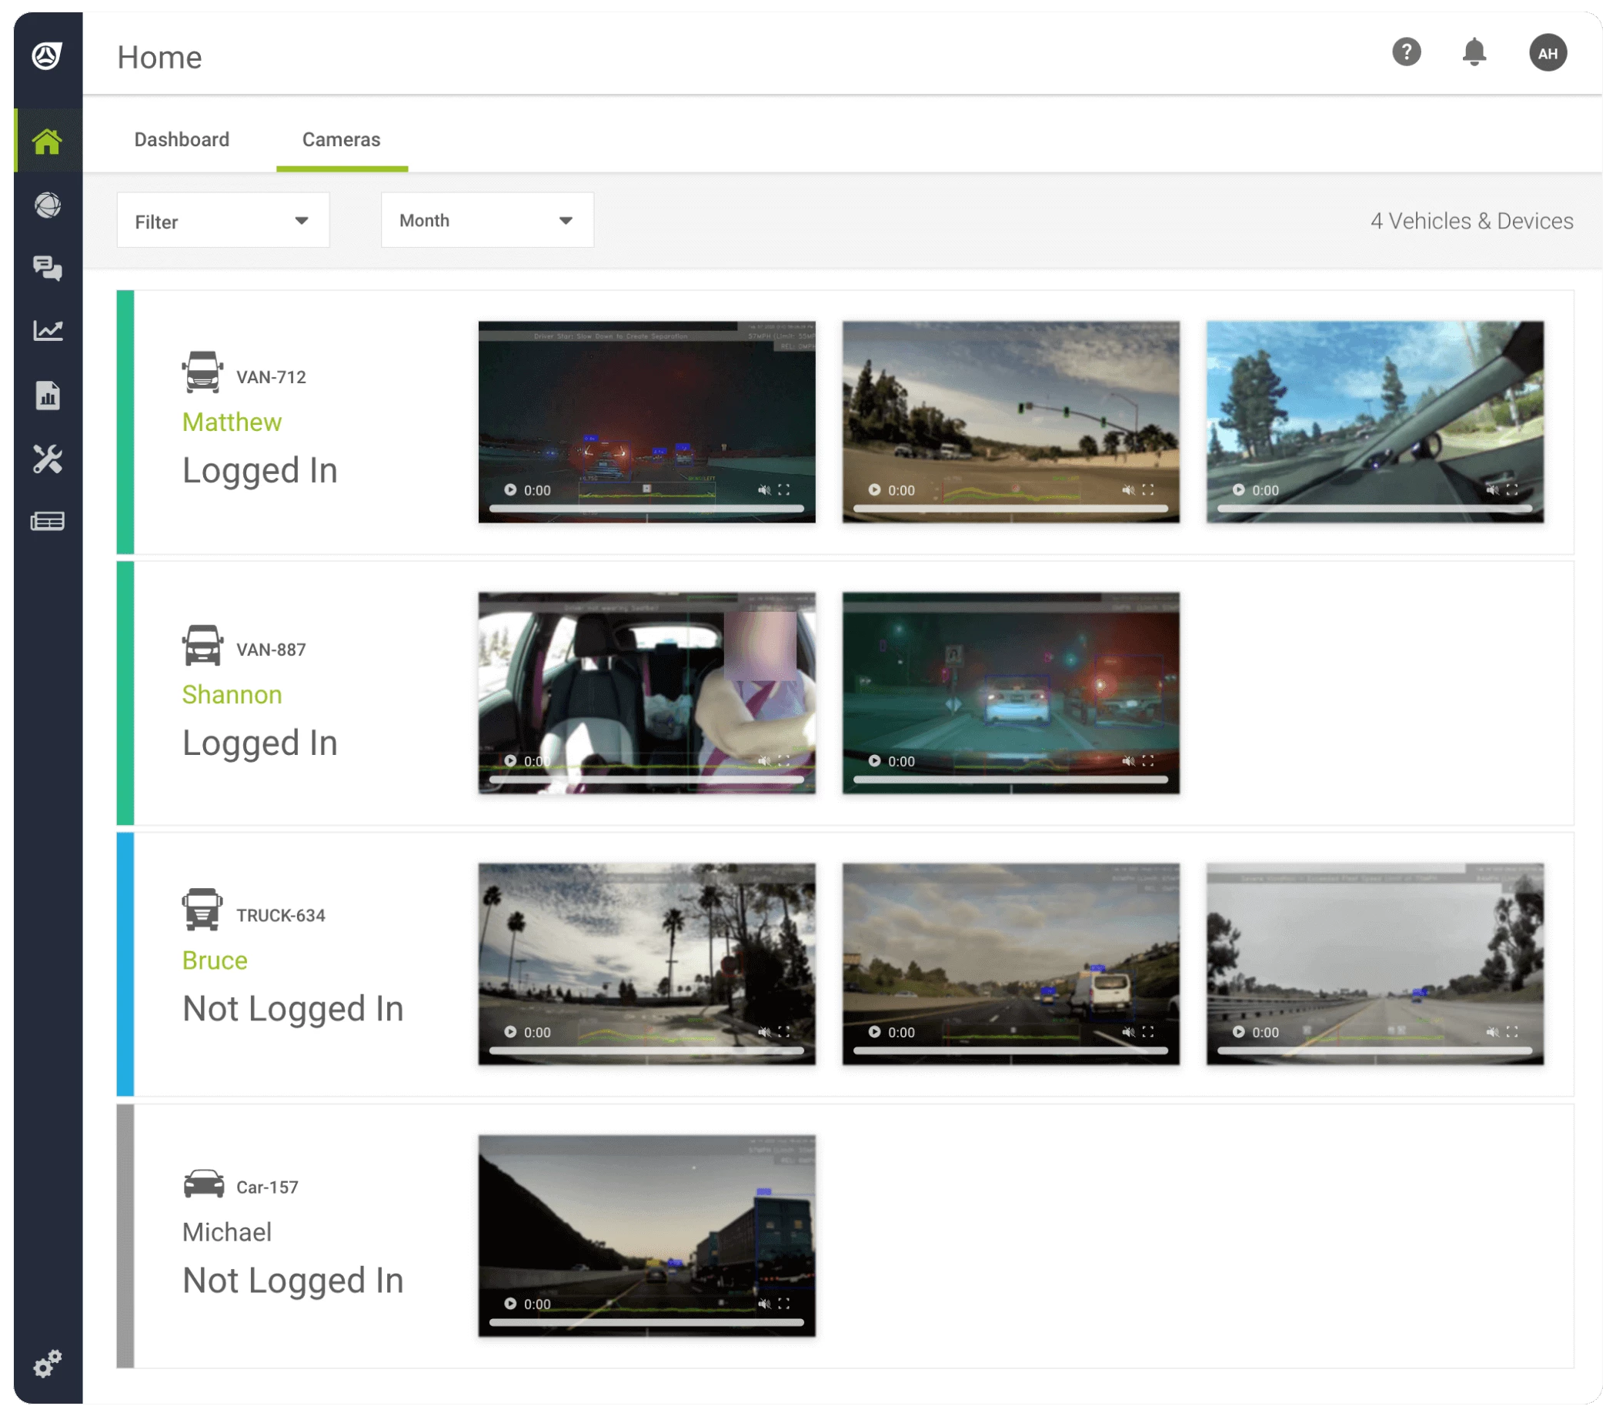Open the bar chart reports icon
The height and width of the screenshot is (1416, 1616).
[48, 395]
